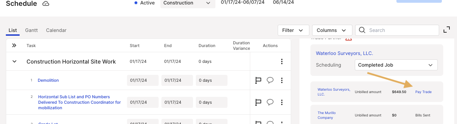This screenshot has width=457, height=124.
Task: Click the $649.50 unbilled amount
Action: coord(399,92)
